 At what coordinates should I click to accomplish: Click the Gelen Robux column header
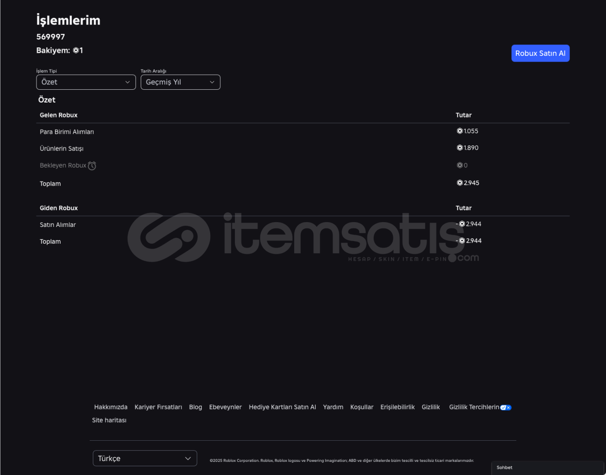click(58, 115)
